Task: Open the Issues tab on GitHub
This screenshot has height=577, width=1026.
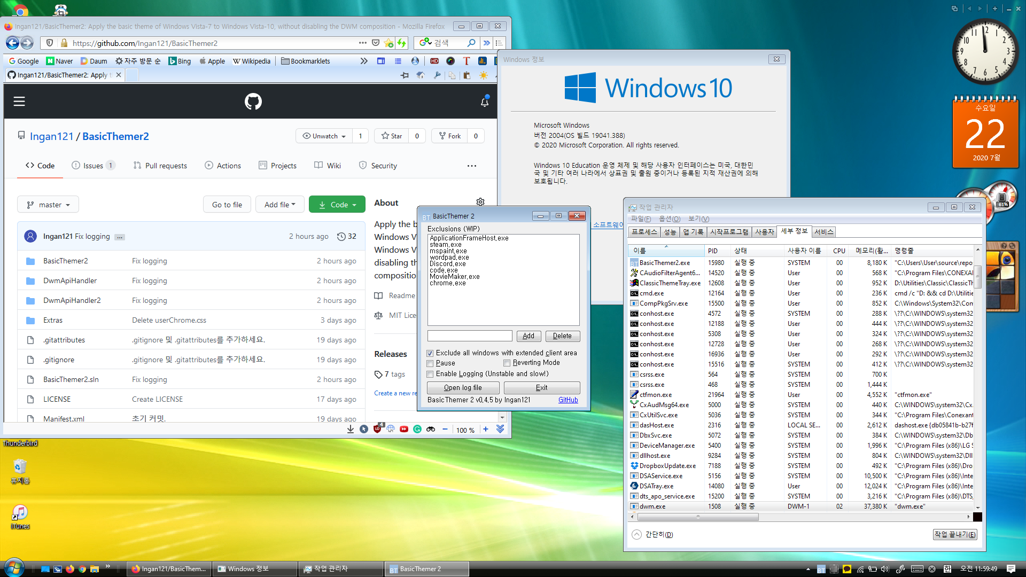Action: 93,166
